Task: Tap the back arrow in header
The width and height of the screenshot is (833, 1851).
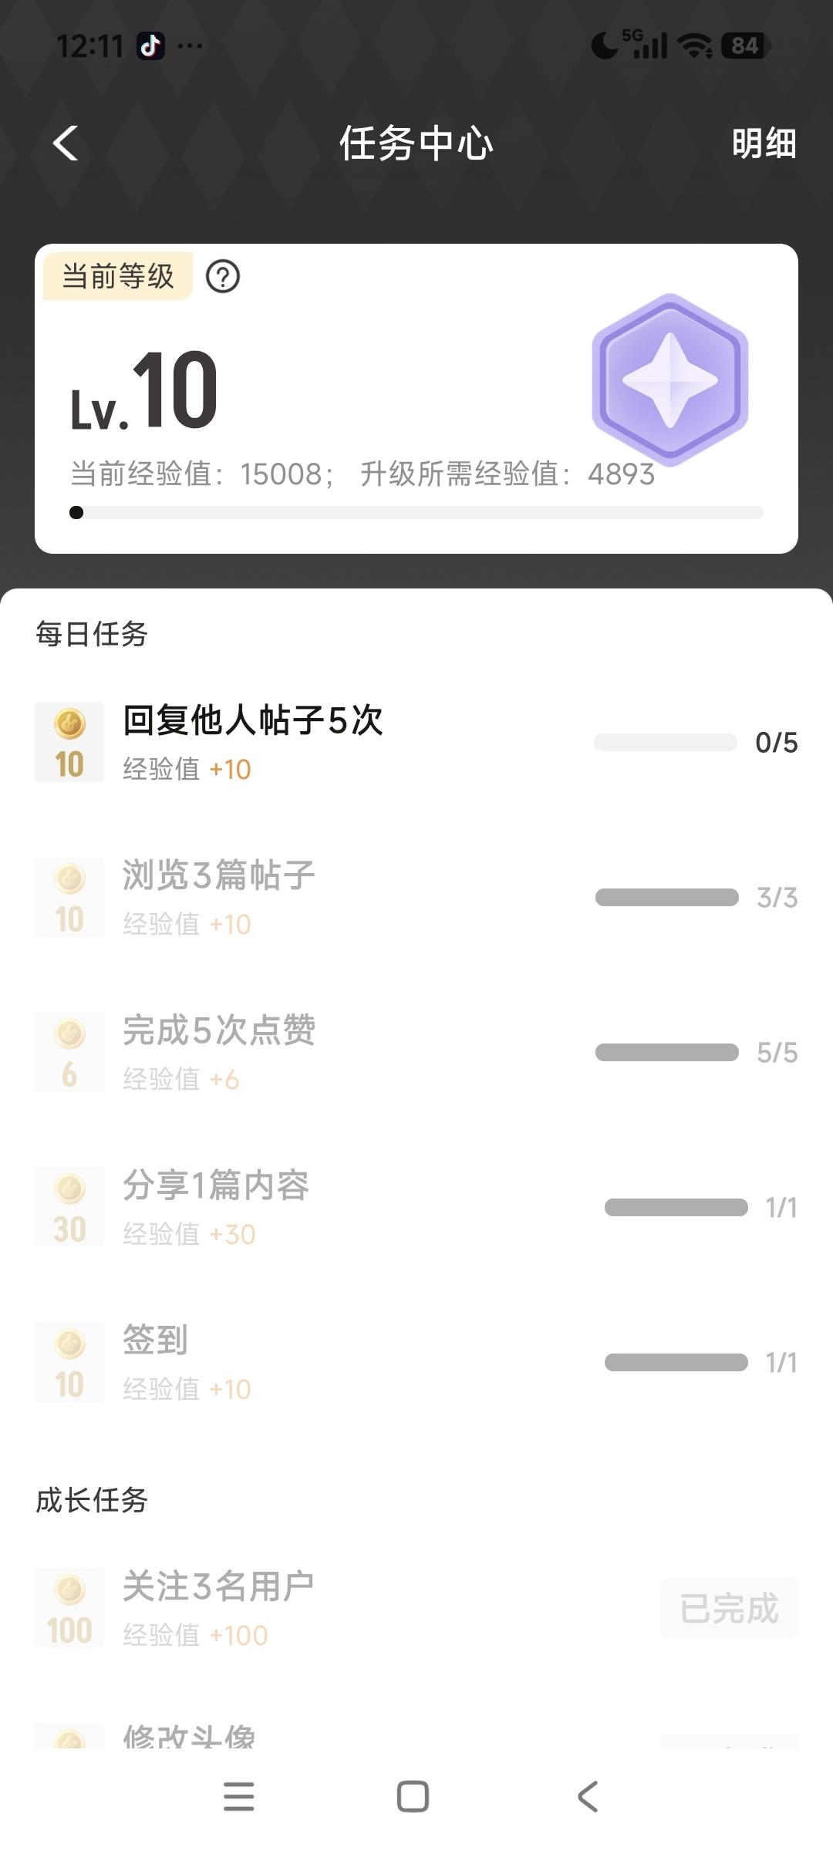Action: pos(66,143)
